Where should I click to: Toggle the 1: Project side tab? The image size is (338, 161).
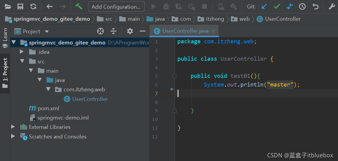point(5,73)
